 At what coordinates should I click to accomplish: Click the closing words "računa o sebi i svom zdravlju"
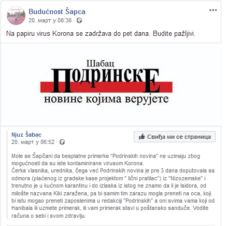(49, 216)
